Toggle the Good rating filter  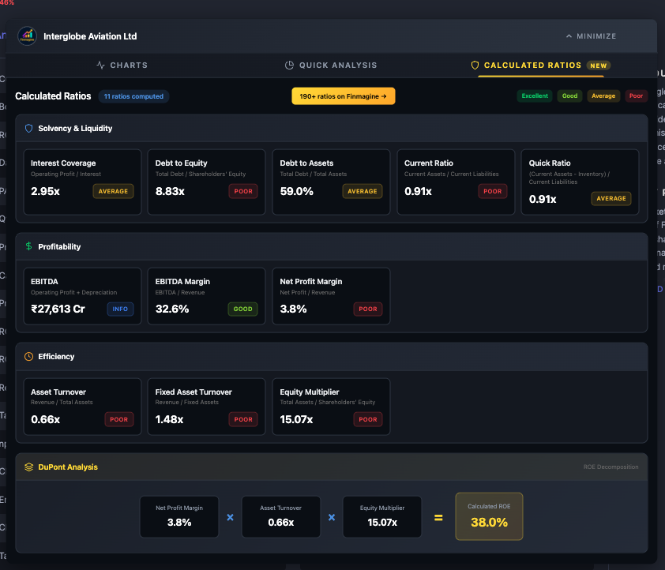[x=569, y=96]
